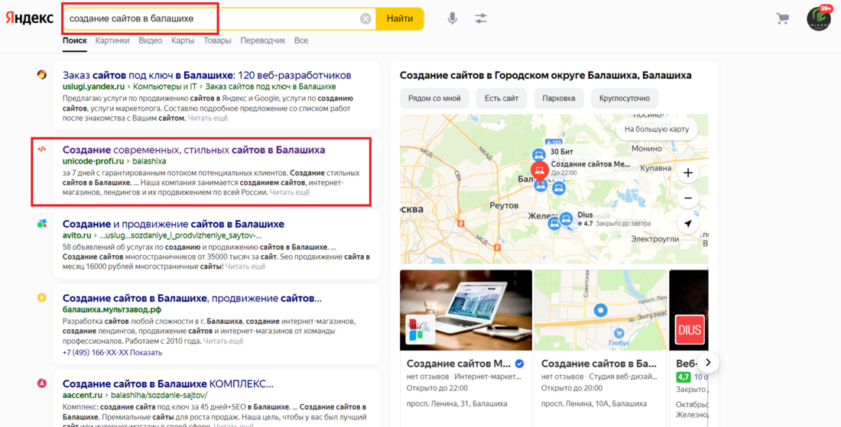Open search settings sliders icon
The image size is (841, 427).
(x=481, y=19)
